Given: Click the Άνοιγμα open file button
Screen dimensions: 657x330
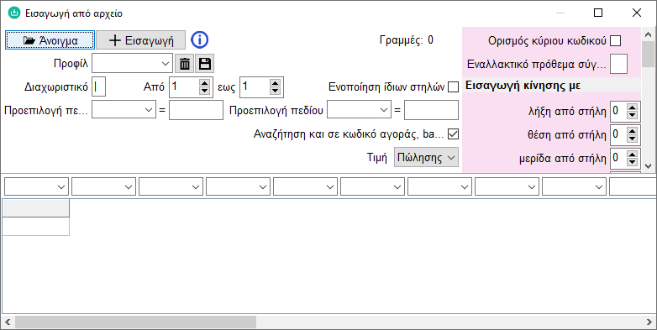Looking at the screenshot, I should (50, 40).
